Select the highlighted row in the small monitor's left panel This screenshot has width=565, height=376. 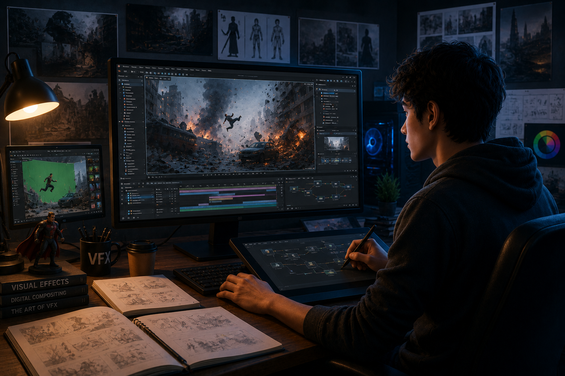click(16, 162)
